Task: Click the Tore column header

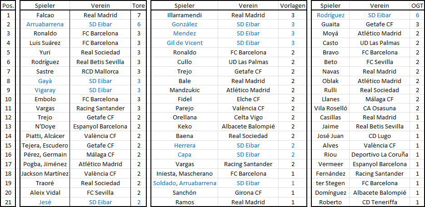Action: 139,6
